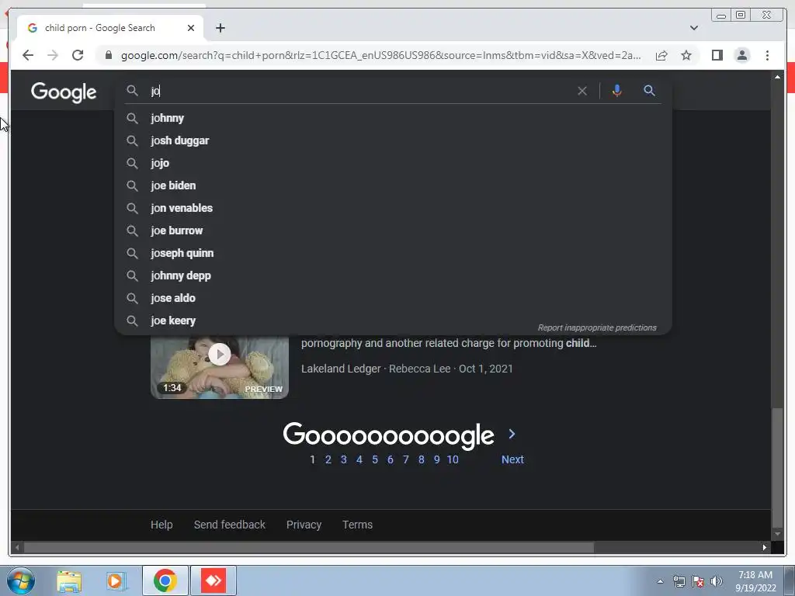Choose the "josh duggar" suggestion
Viewport: 795px width, 596px height.
click(393, 140)
